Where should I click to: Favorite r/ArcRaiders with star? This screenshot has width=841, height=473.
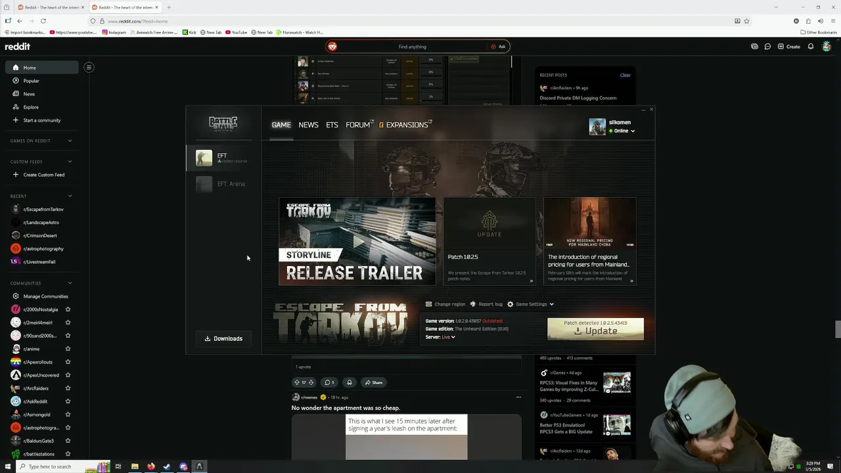point(68,388)
